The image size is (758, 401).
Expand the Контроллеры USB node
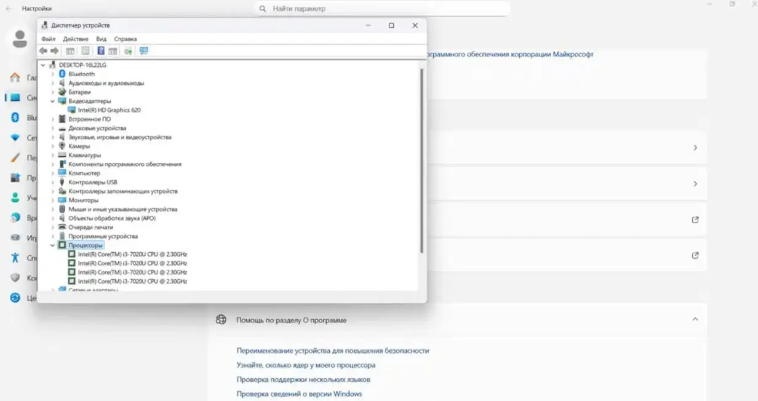52,182
